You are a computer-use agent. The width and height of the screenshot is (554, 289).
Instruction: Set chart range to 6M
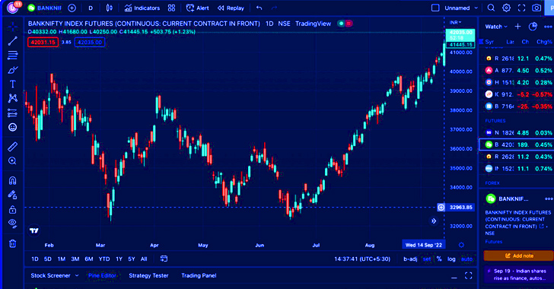89,259
